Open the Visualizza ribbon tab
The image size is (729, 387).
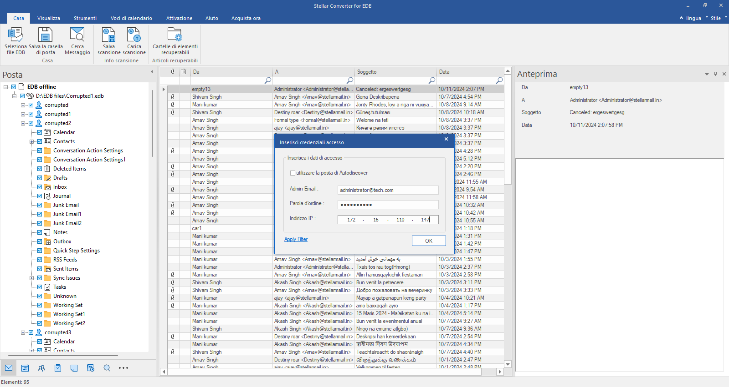click(49, 18)
